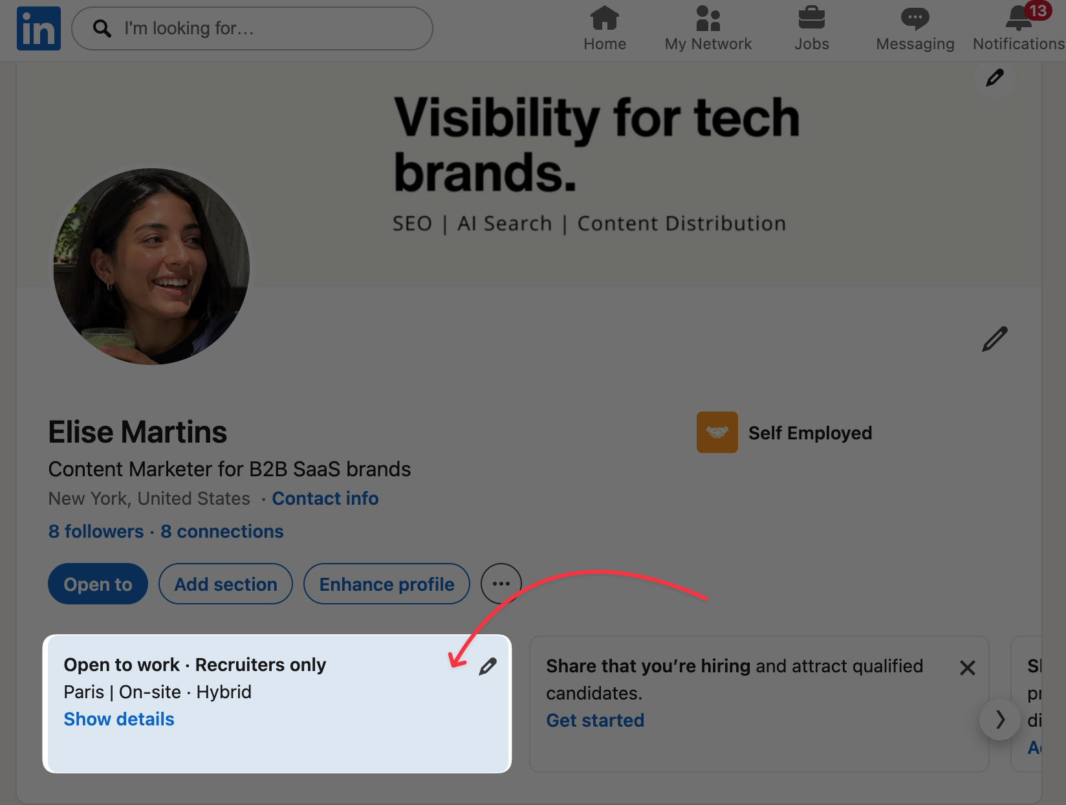Click Show details in the Open to work card
This screenshot has width=1066, height=805.
click(119, 719)
